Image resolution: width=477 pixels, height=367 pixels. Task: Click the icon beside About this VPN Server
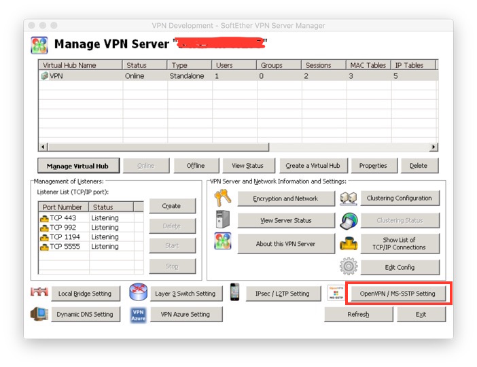[x=223, y=241]
